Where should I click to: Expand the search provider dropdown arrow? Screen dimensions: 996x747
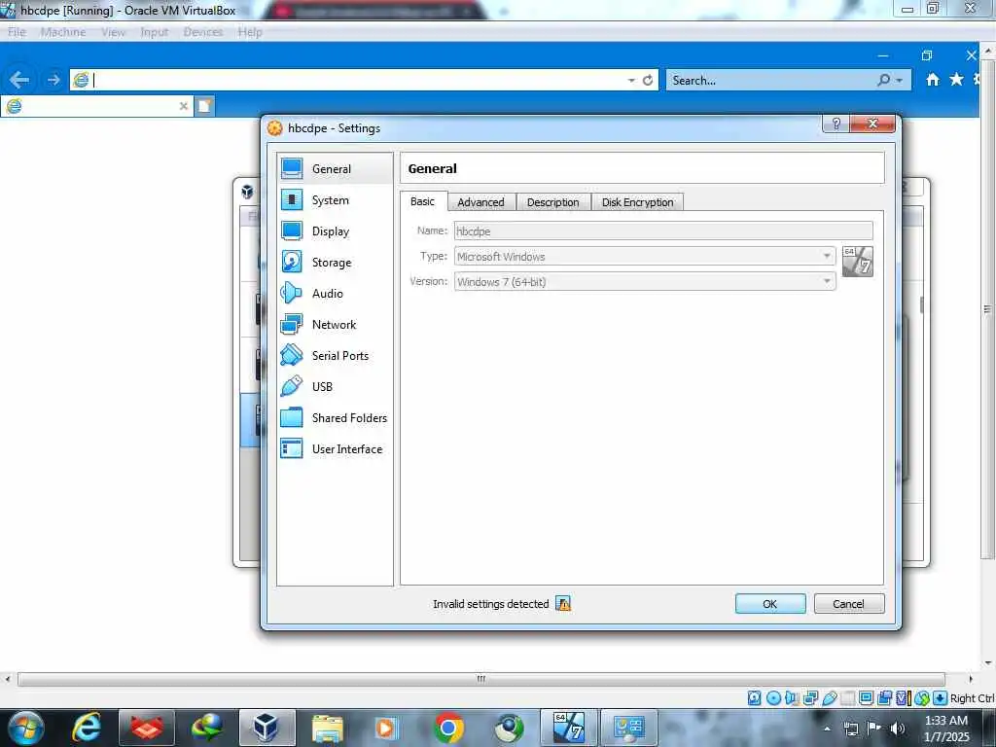900,80
